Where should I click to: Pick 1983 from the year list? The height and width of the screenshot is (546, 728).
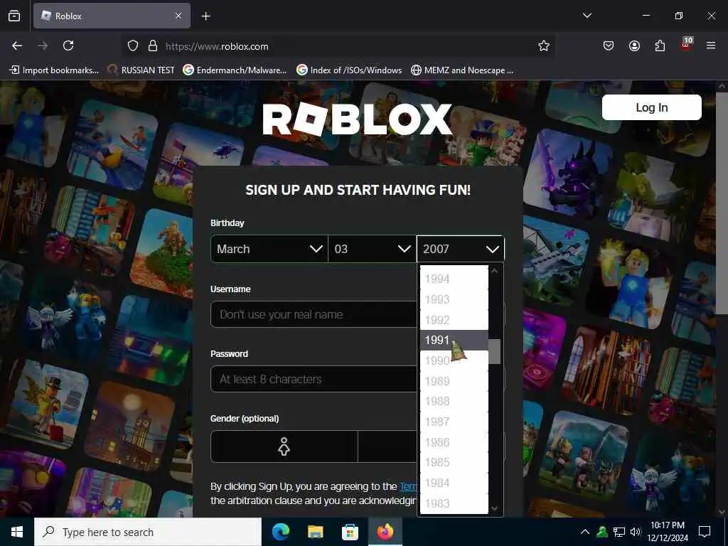(454, 503)
